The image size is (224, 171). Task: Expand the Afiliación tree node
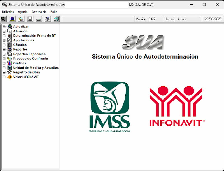4,31
